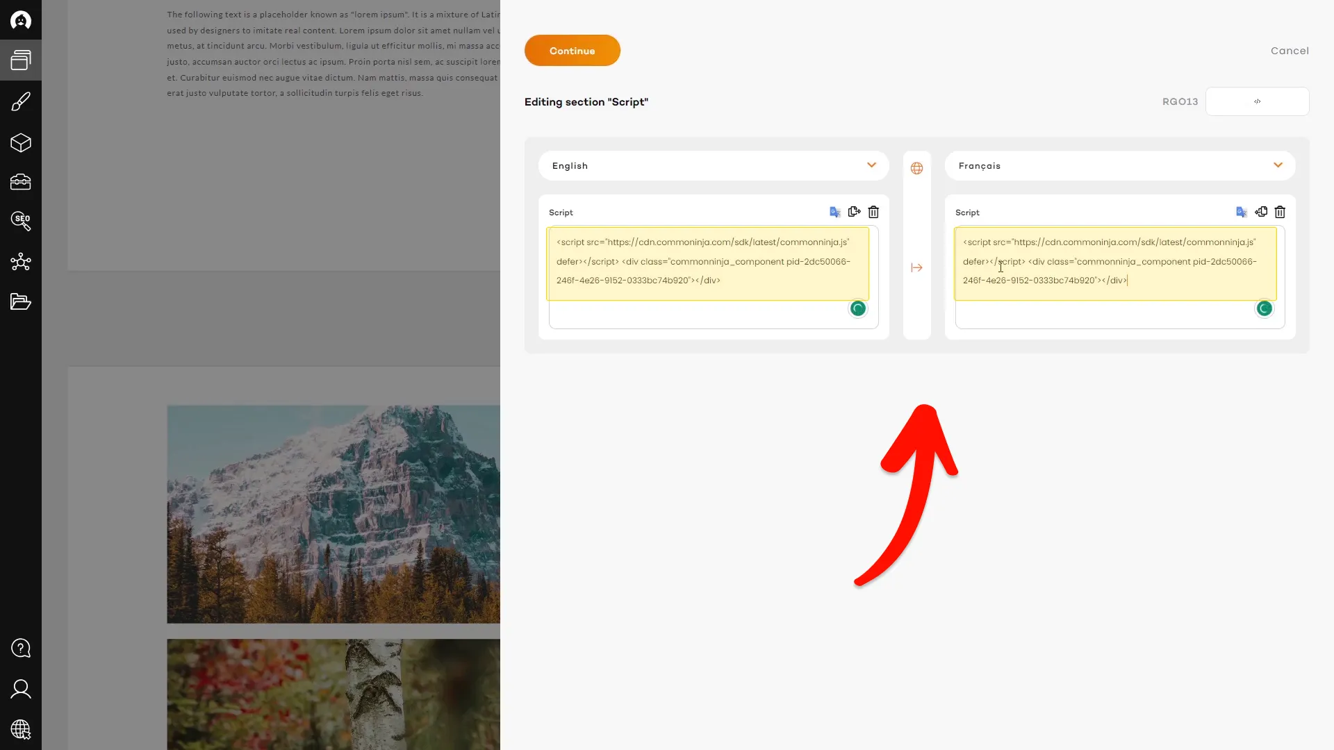1334x750 pixels.
Task: Click Grammarly icon in Français script field
Action: coord(1265,308)
